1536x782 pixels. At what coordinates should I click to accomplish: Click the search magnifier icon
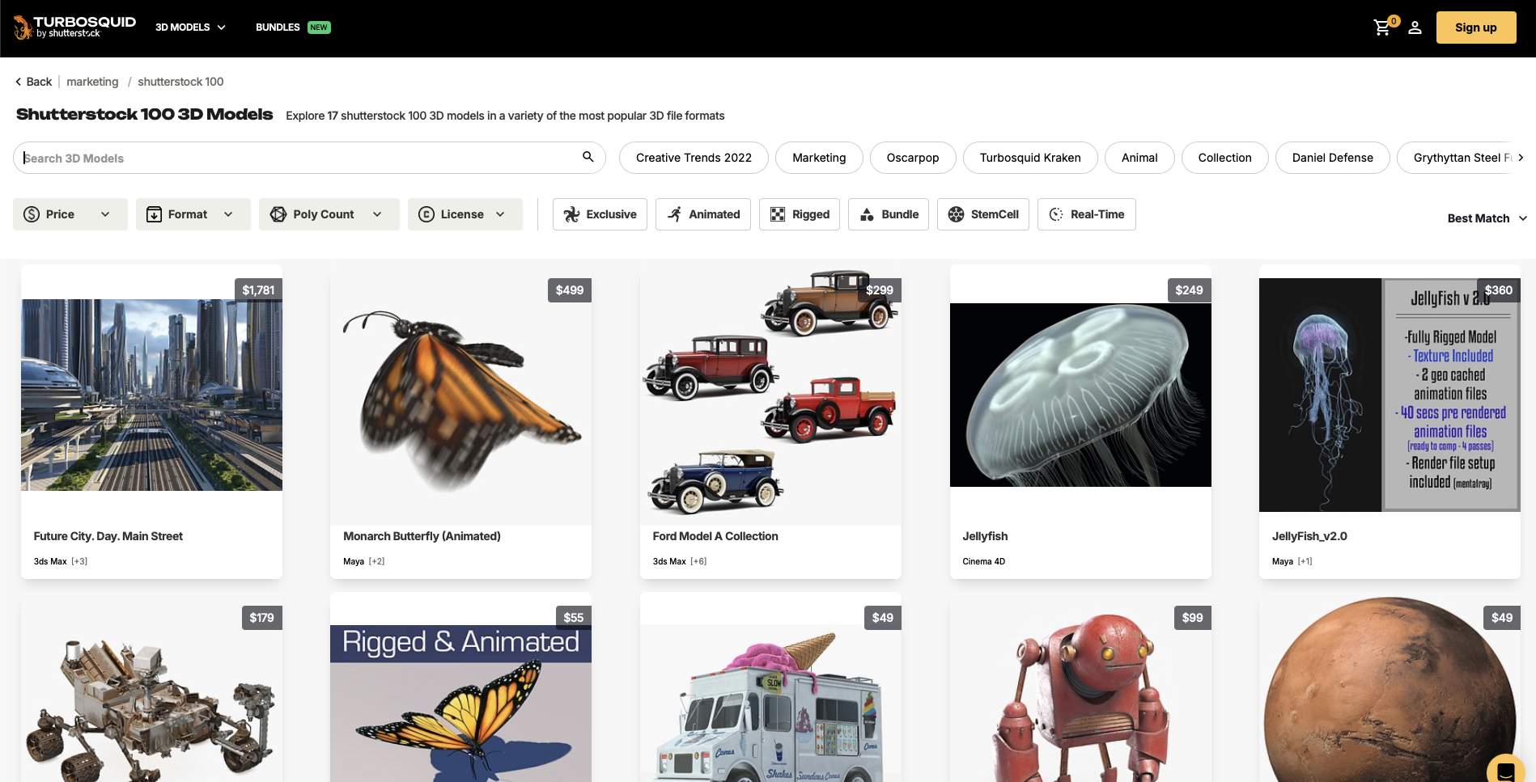[x=588, y=157]
